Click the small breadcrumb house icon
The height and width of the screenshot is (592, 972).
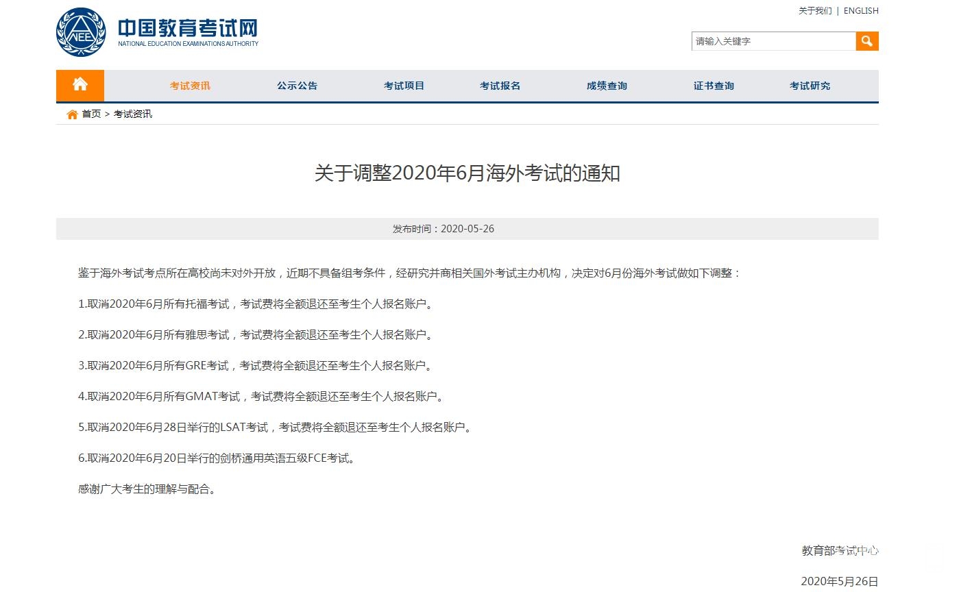(x=72, y=114)
